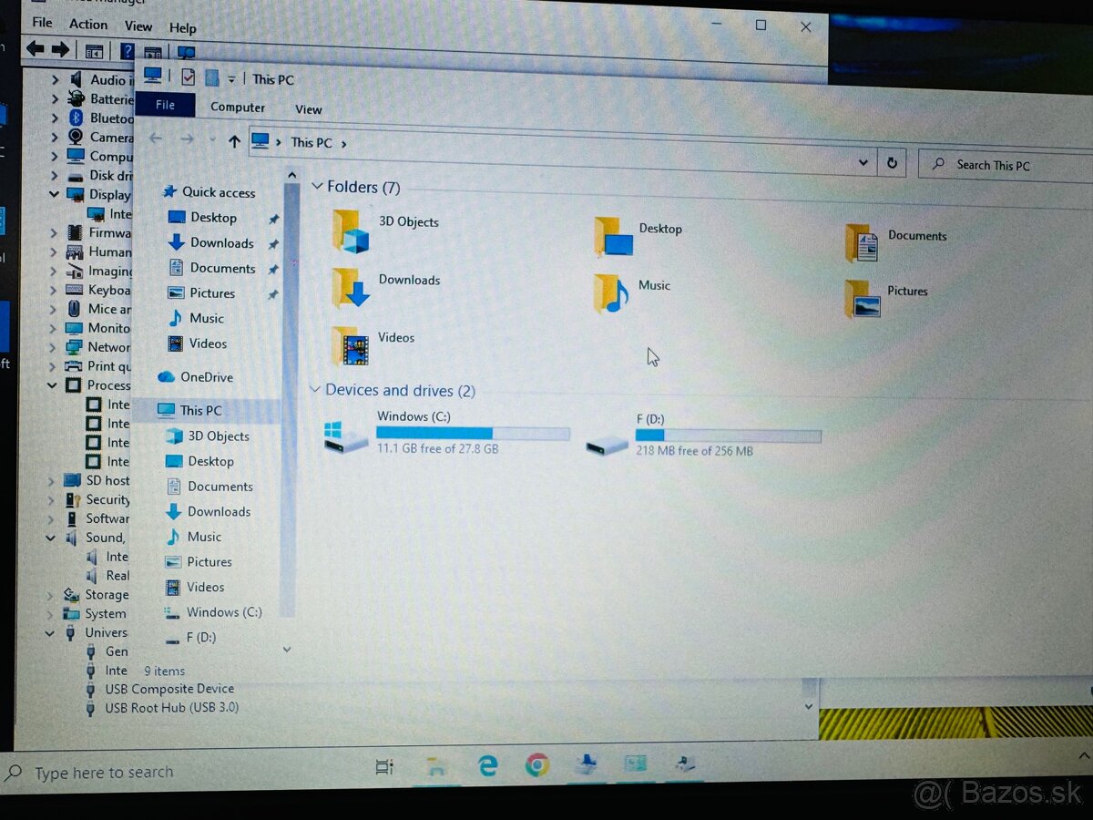The width and height of the screenshot is (1093, 820).
Task: Open Microsoft Edge from the taskbar
Action: pos(487,767)
